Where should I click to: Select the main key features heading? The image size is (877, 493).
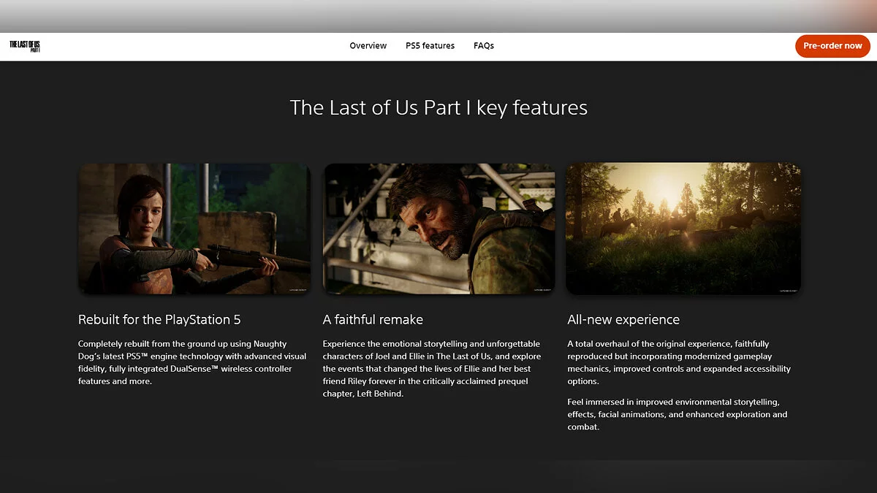click(438, 107)
